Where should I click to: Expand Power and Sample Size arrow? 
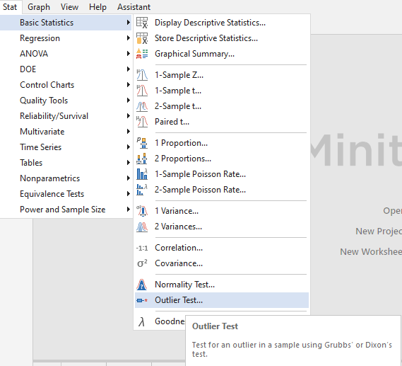tap(128, 210)
